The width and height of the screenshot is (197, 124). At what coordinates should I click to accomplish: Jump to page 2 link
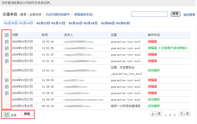170,115
